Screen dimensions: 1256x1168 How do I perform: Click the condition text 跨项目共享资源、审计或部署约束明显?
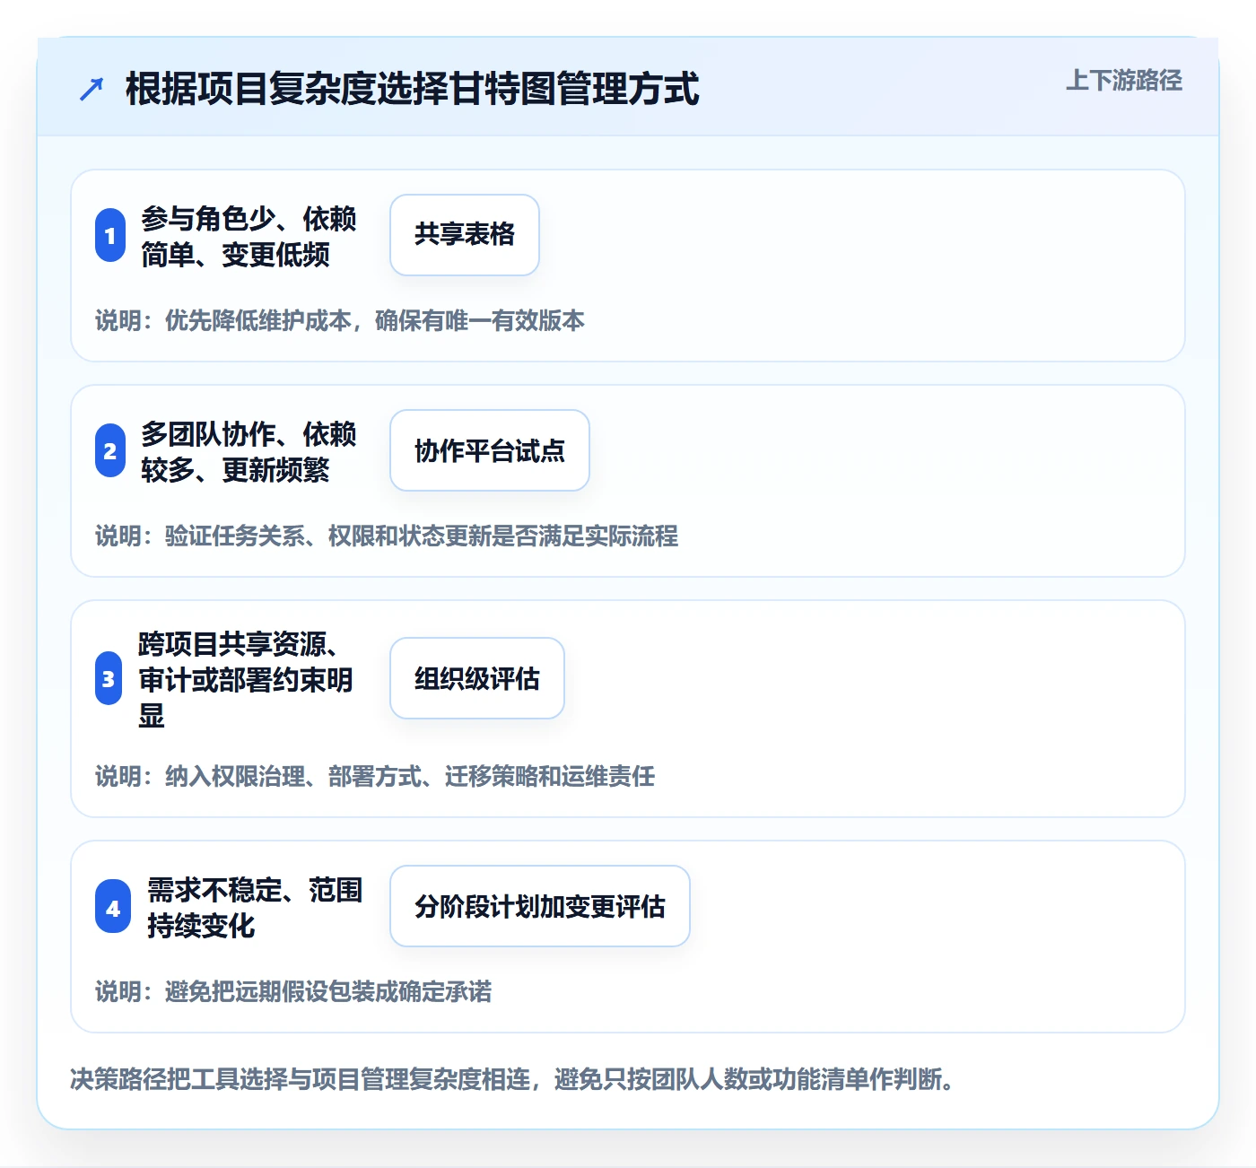coord(246,679)
